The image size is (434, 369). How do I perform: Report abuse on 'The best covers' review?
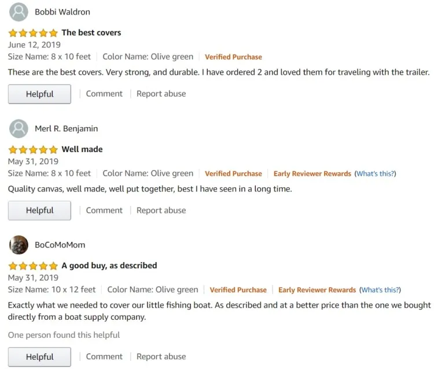click(x=161, y=94)
